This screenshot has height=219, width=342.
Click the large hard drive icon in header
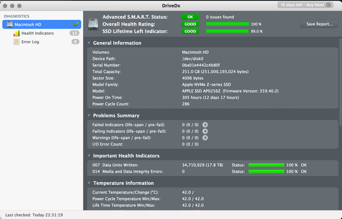pyautogui.click(x=93, y=24)
